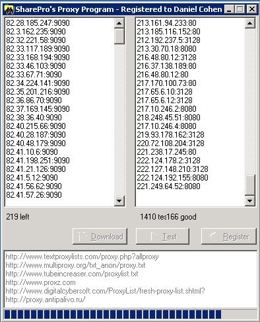
Task: Select proxy 82.34.224.141:9090
Action: (x=38, y=83)
